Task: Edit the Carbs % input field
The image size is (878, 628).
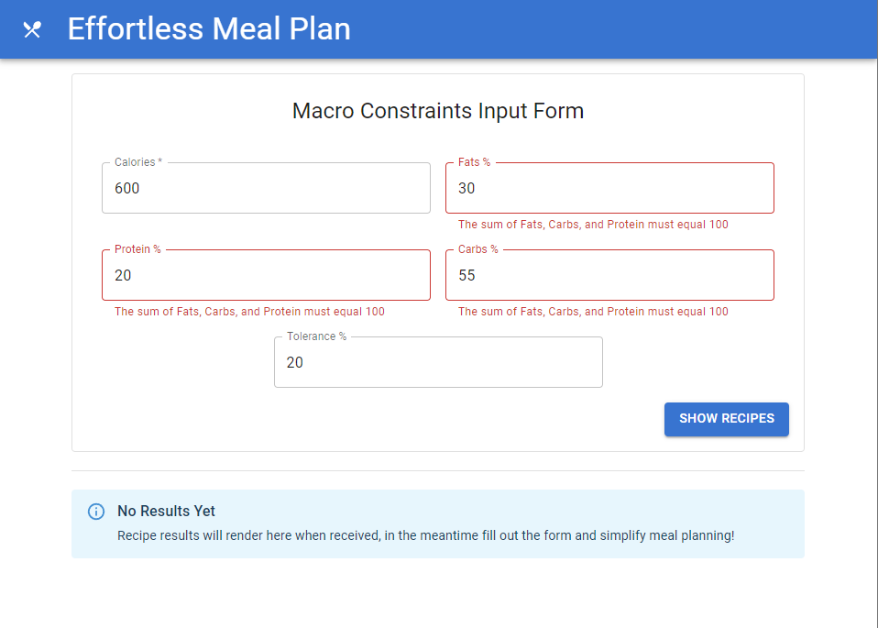Action: click(609, 276)
